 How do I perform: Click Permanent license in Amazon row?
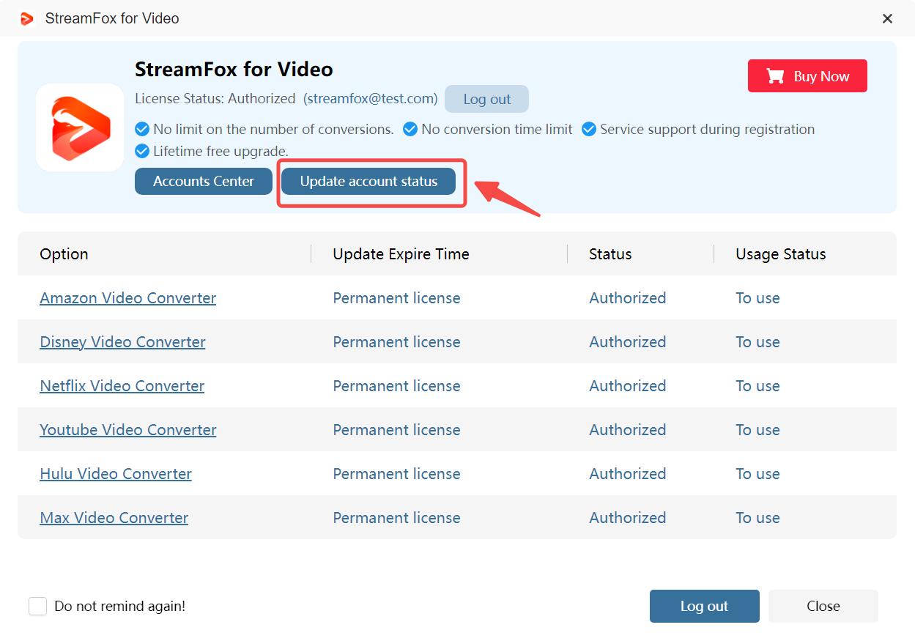tap(396, 298)
